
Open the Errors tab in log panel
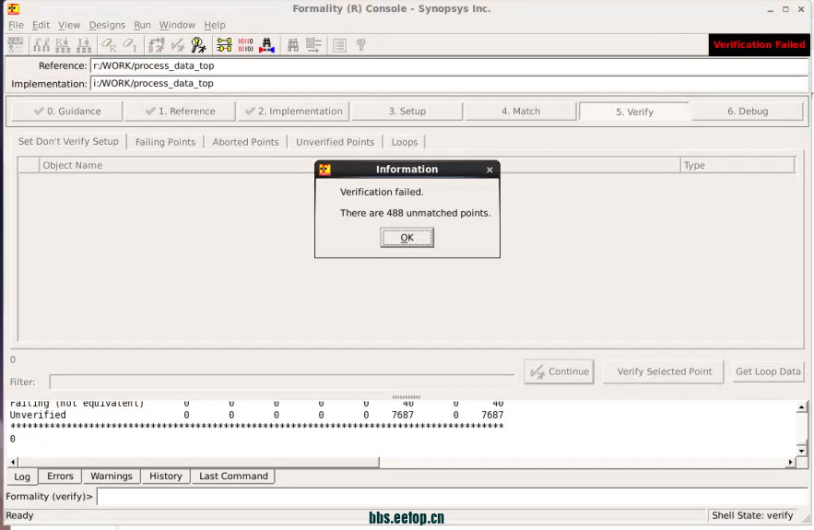(60, 477)
